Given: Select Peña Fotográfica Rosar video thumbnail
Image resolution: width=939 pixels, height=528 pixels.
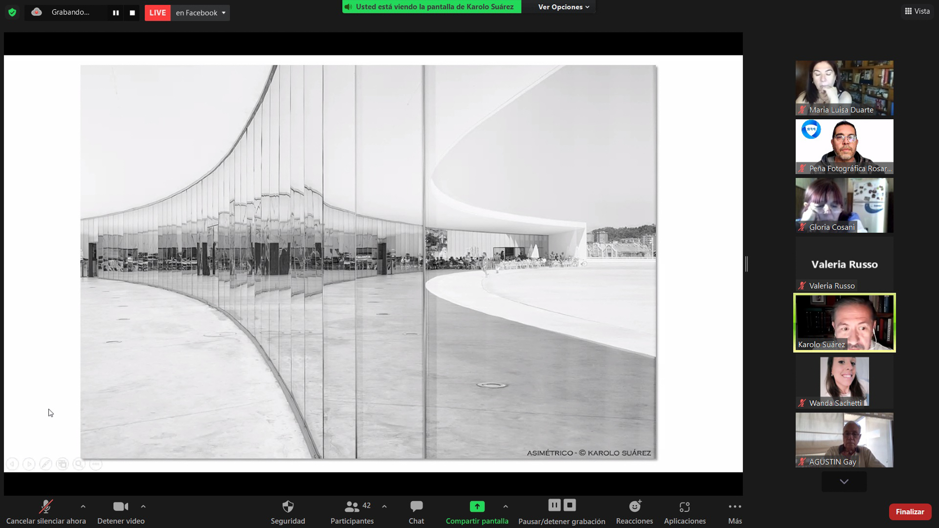Looking at the screenshot, I should click(844, 146).
